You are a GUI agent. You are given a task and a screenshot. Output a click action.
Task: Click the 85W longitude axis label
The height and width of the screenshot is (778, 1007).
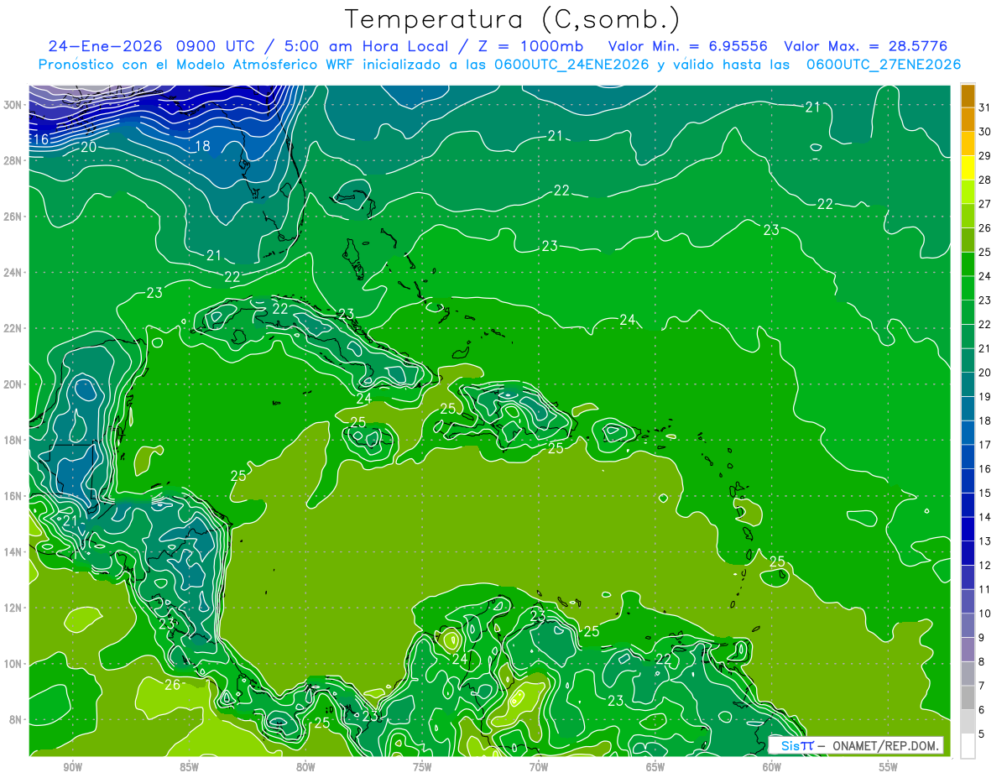(x=189, y=767)
